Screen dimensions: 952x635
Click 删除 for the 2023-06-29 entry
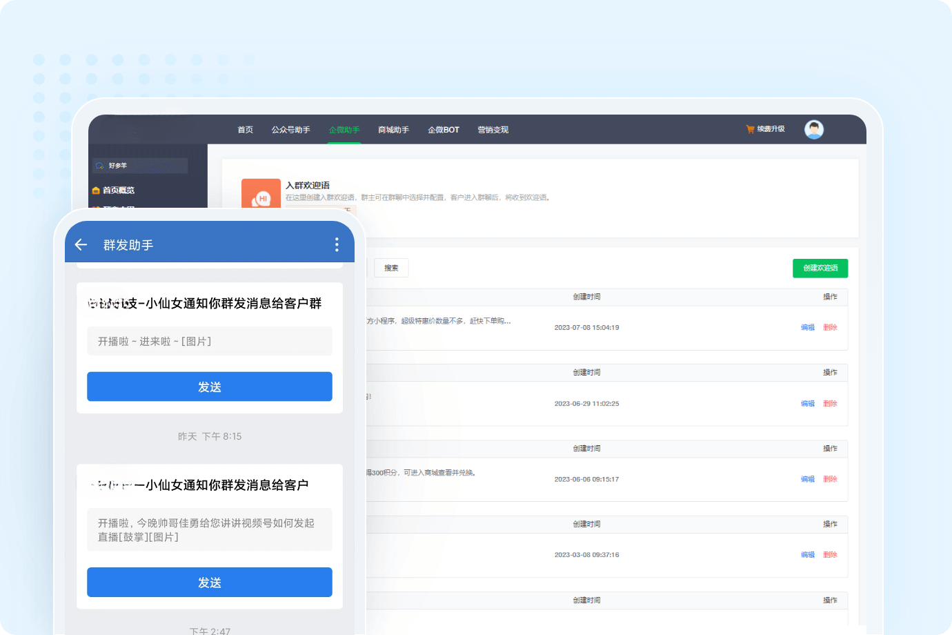(x=830, y=404)
